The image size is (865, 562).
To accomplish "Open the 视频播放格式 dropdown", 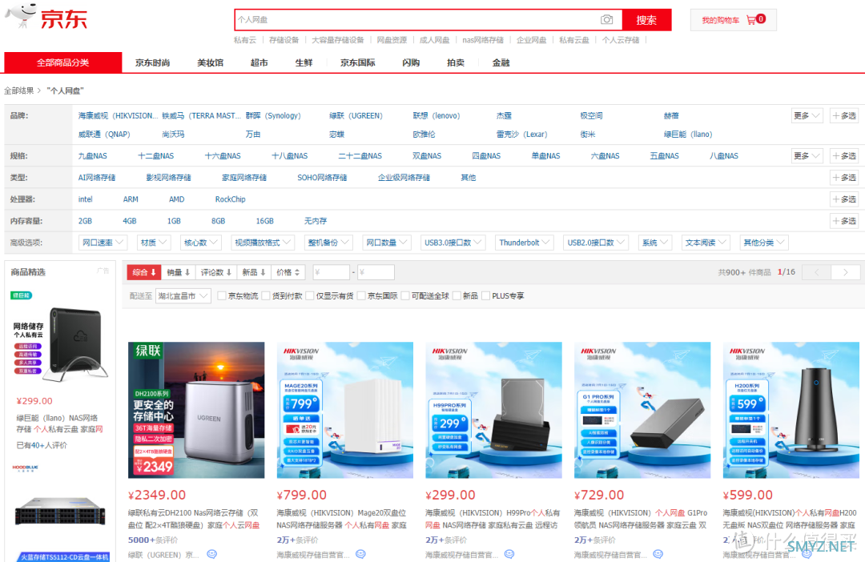I will (263, 243).
